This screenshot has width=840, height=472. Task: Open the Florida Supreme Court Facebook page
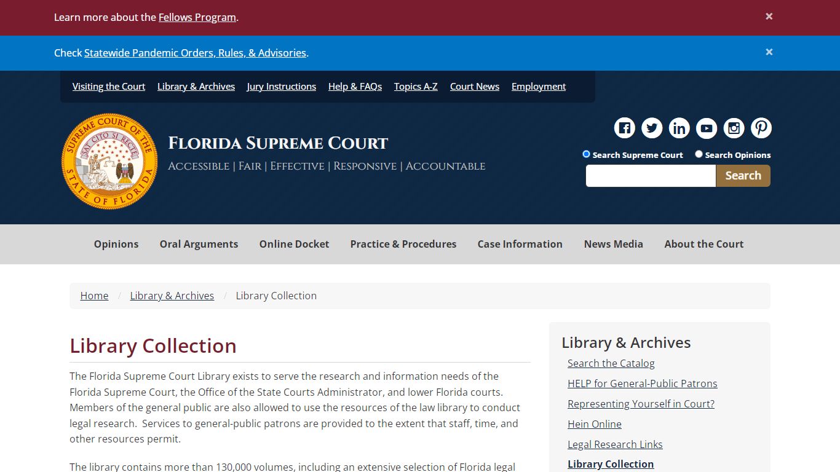625,128
